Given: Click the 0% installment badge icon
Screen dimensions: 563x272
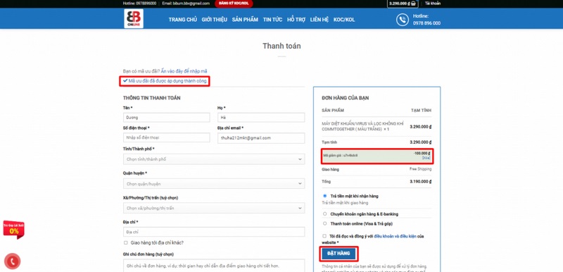Looking at the screenshot, I should click(13, 229).
